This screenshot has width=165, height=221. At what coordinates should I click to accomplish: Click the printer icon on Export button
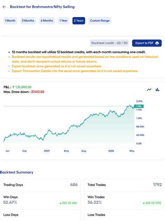coord(157,43)
